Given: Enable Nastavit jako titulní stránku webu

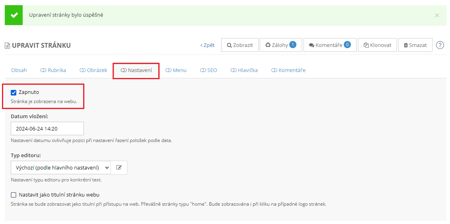Looking at the screenshot, I should point(14,195).
